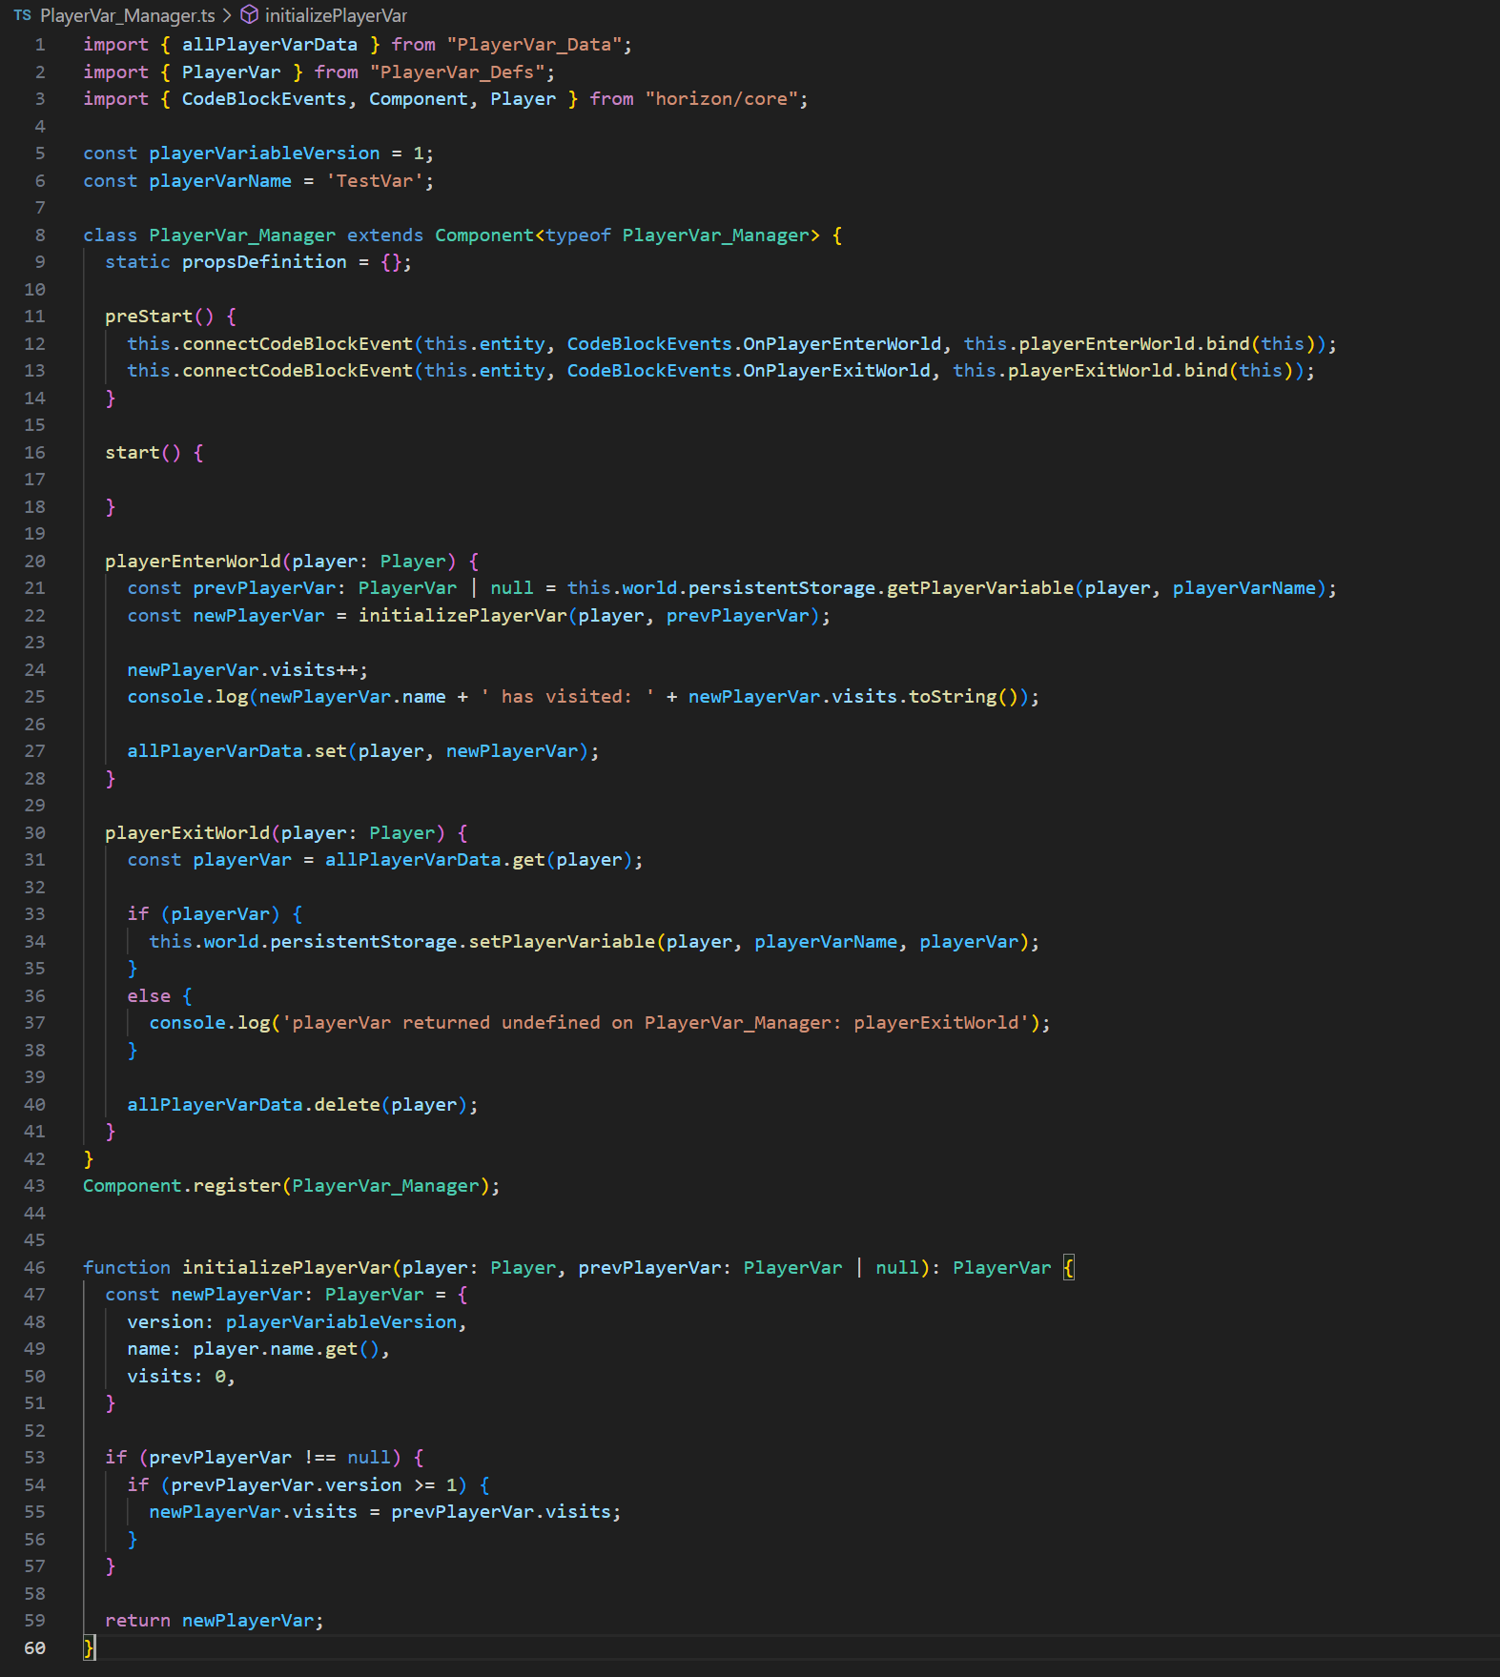1500x1677 pixels.
Task: Click the TS file type icon in breadcrumb
Action: pos(23,15)
